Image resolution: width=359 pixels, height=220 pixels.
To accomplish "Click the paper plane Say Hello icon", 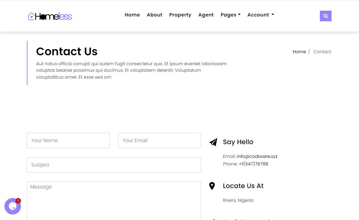I will pyautogui.click(x=213, y=142).
